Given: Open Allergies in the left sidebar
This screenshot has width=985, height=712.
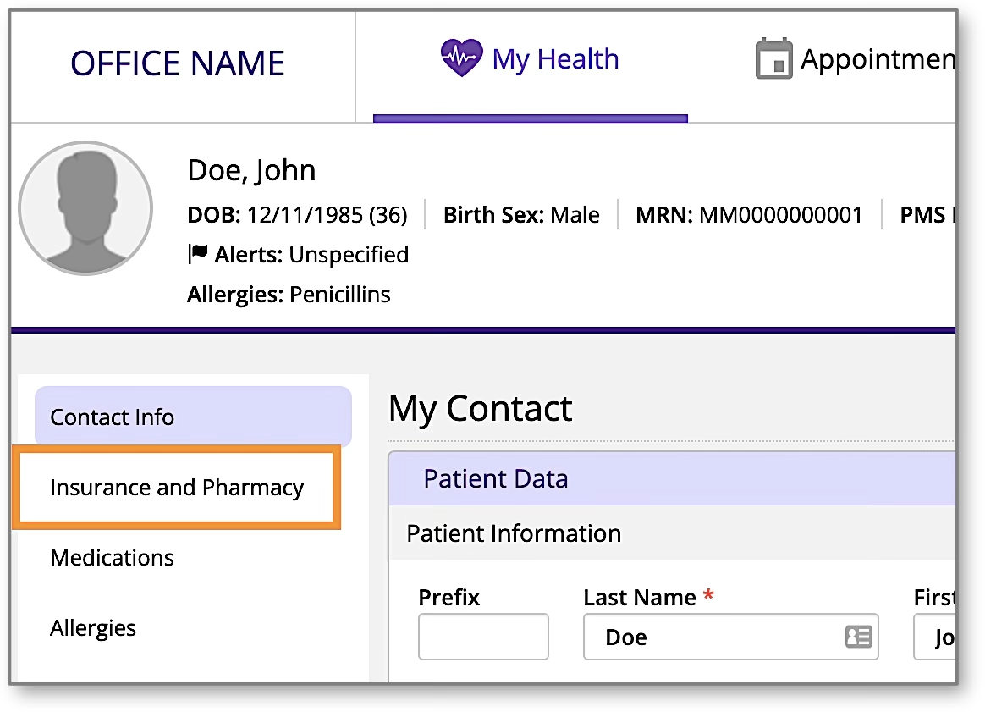Looking at the screenshot, I should tap(93, 628).
